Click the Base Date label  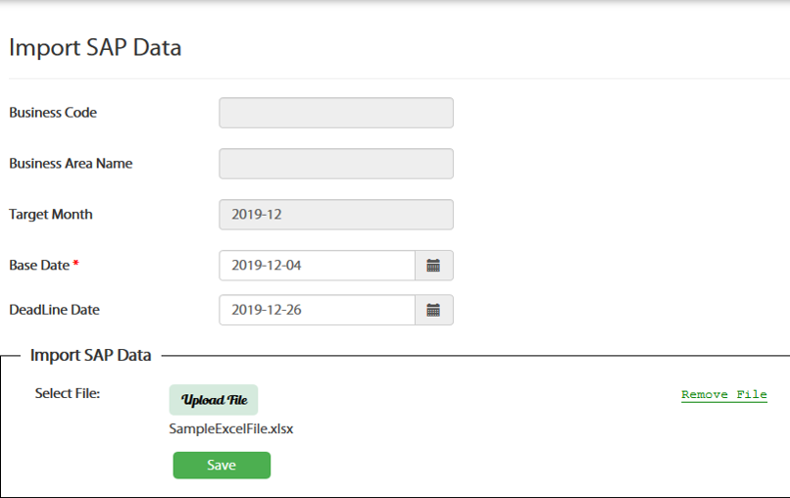coord(39,265)
